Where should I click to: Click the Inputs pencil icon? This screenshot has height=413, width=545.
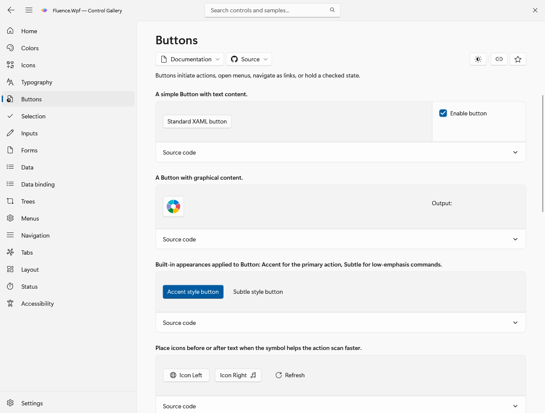(10, 133)
